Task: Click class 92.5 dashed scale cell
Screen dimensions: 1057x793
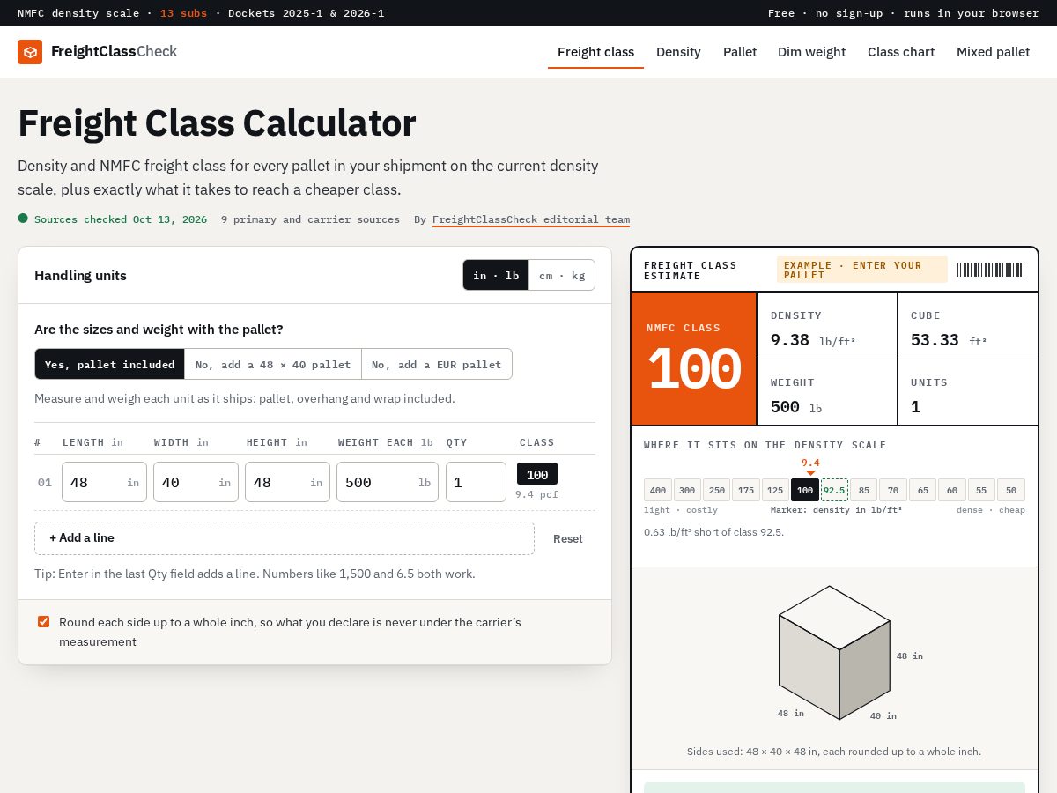Action: pyautogui.click(x=834, y=490)
